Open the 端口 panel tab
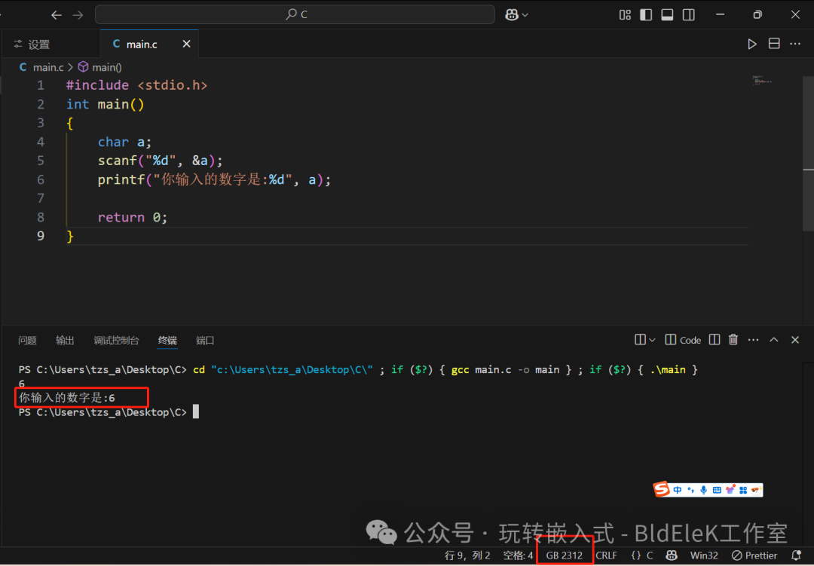The image size is (814, 566). pos(205,341)
